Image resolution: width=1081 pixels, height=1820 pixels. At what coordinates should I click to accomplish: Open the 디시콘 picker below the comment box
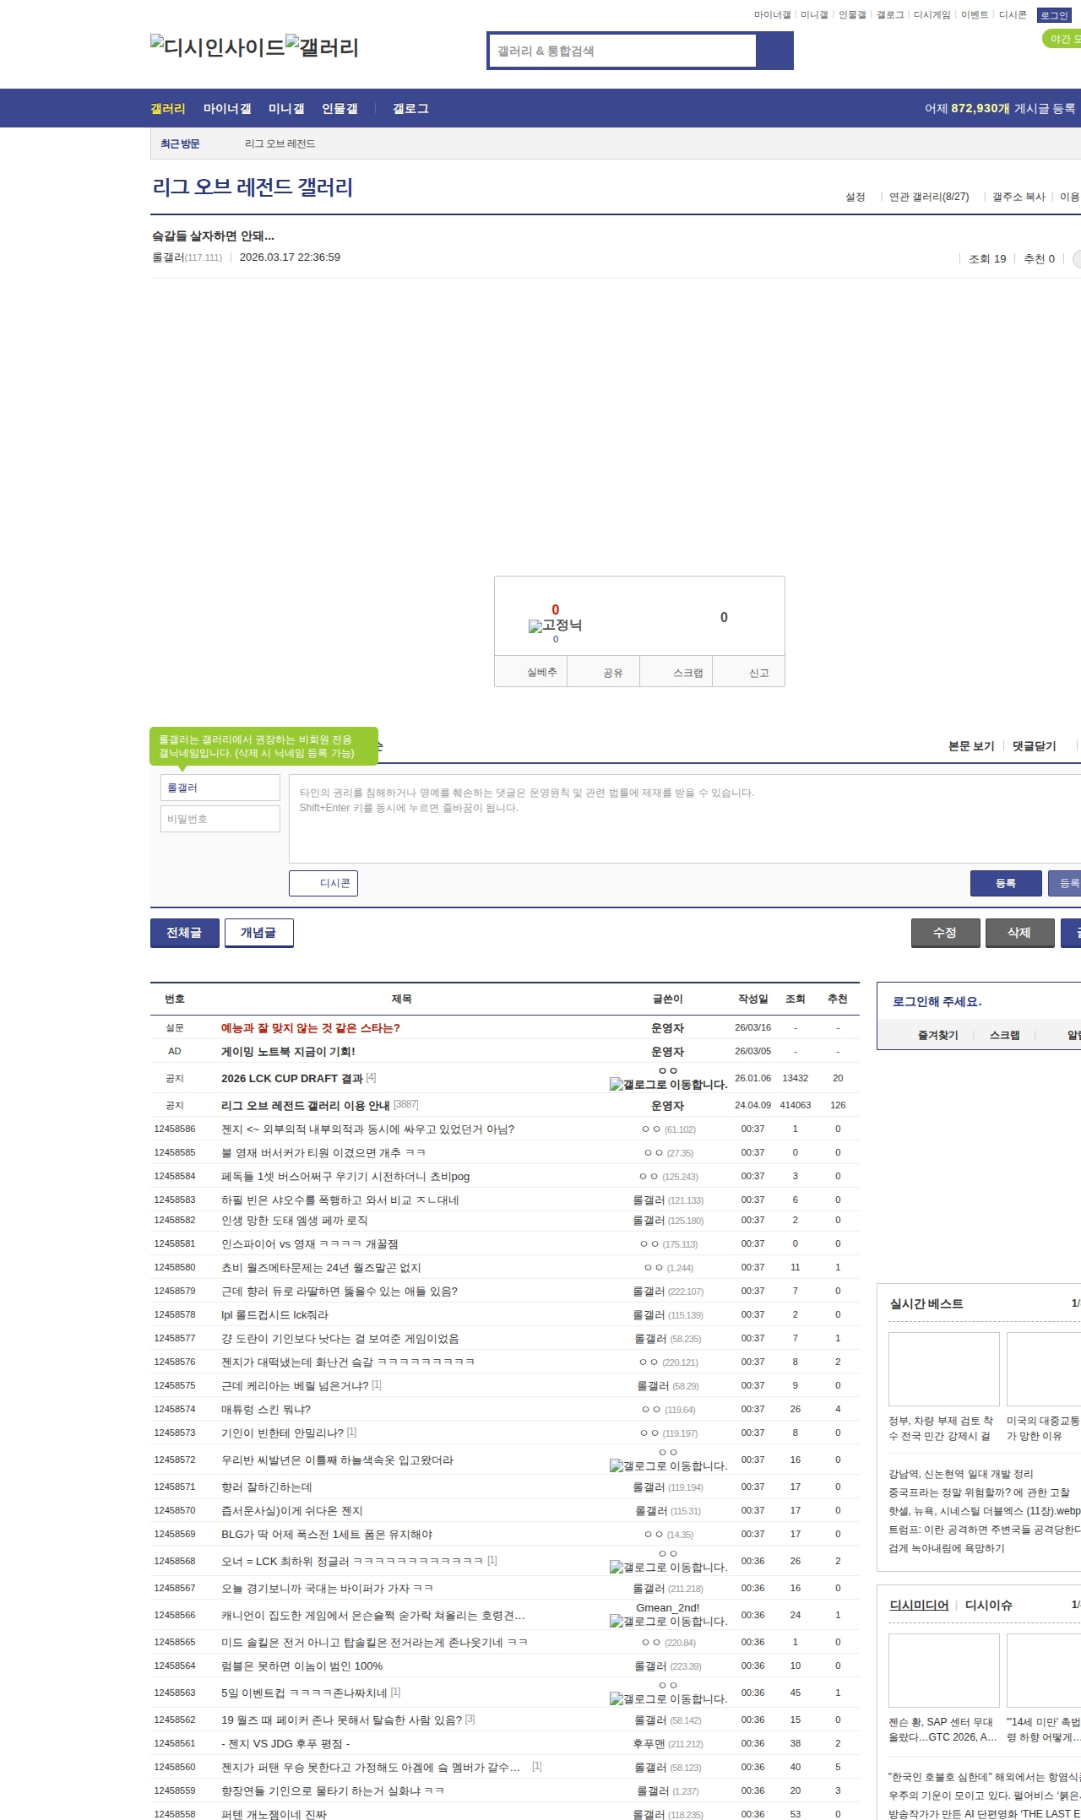(323, 883)
